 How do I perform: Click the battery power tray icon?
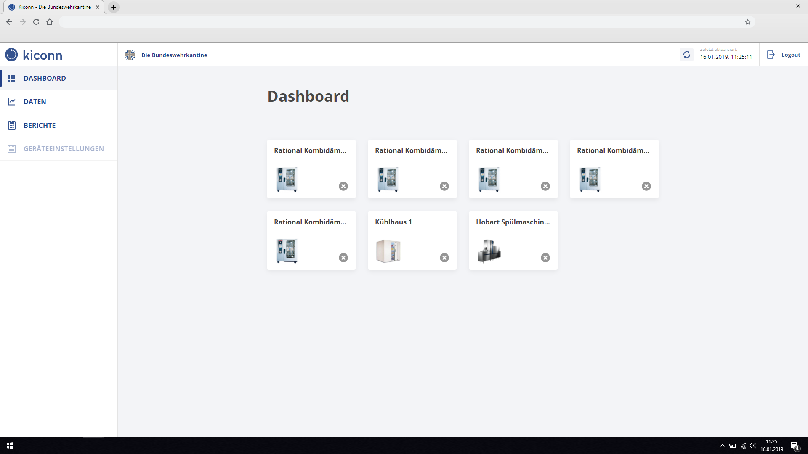pyautogui.click(x=733, y=446)
